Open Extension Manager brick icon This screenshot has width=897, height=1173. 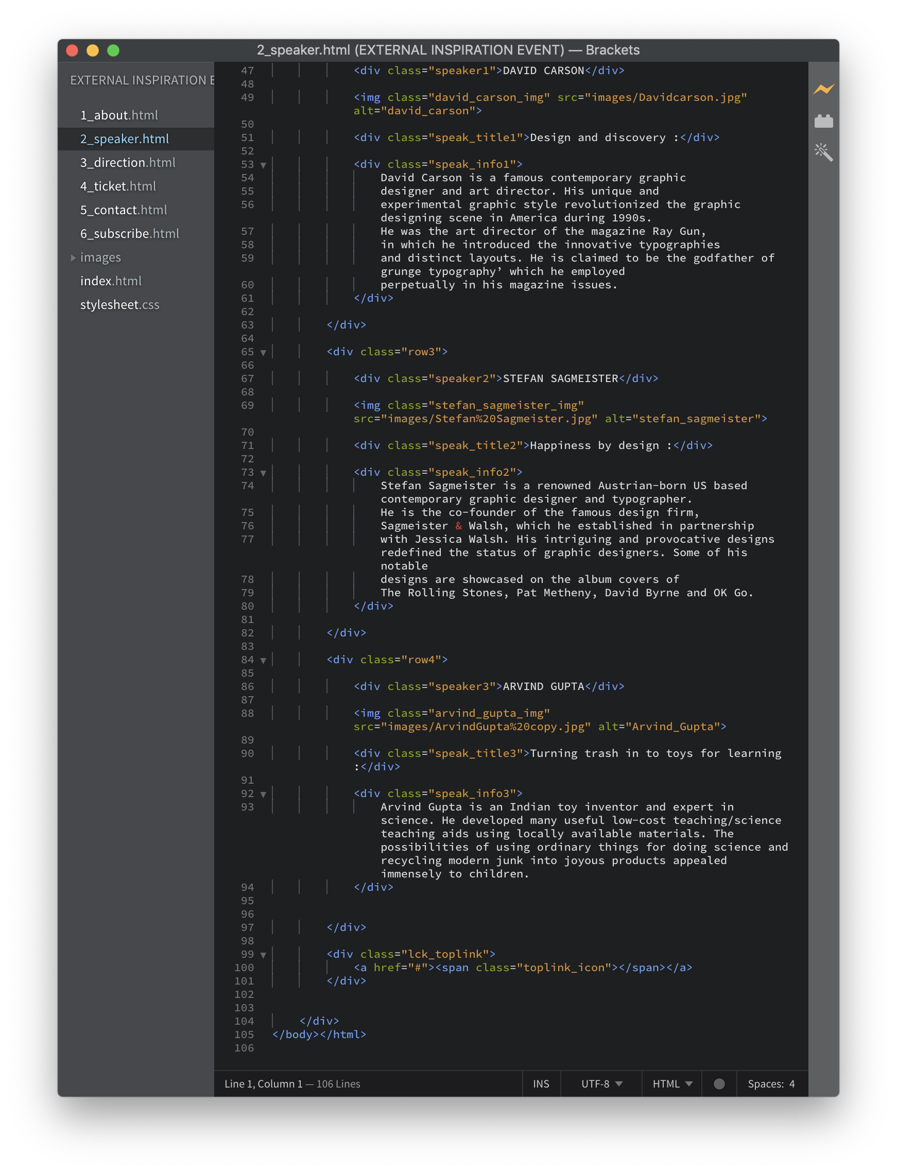pyautogui.click(x=823, y=121)
